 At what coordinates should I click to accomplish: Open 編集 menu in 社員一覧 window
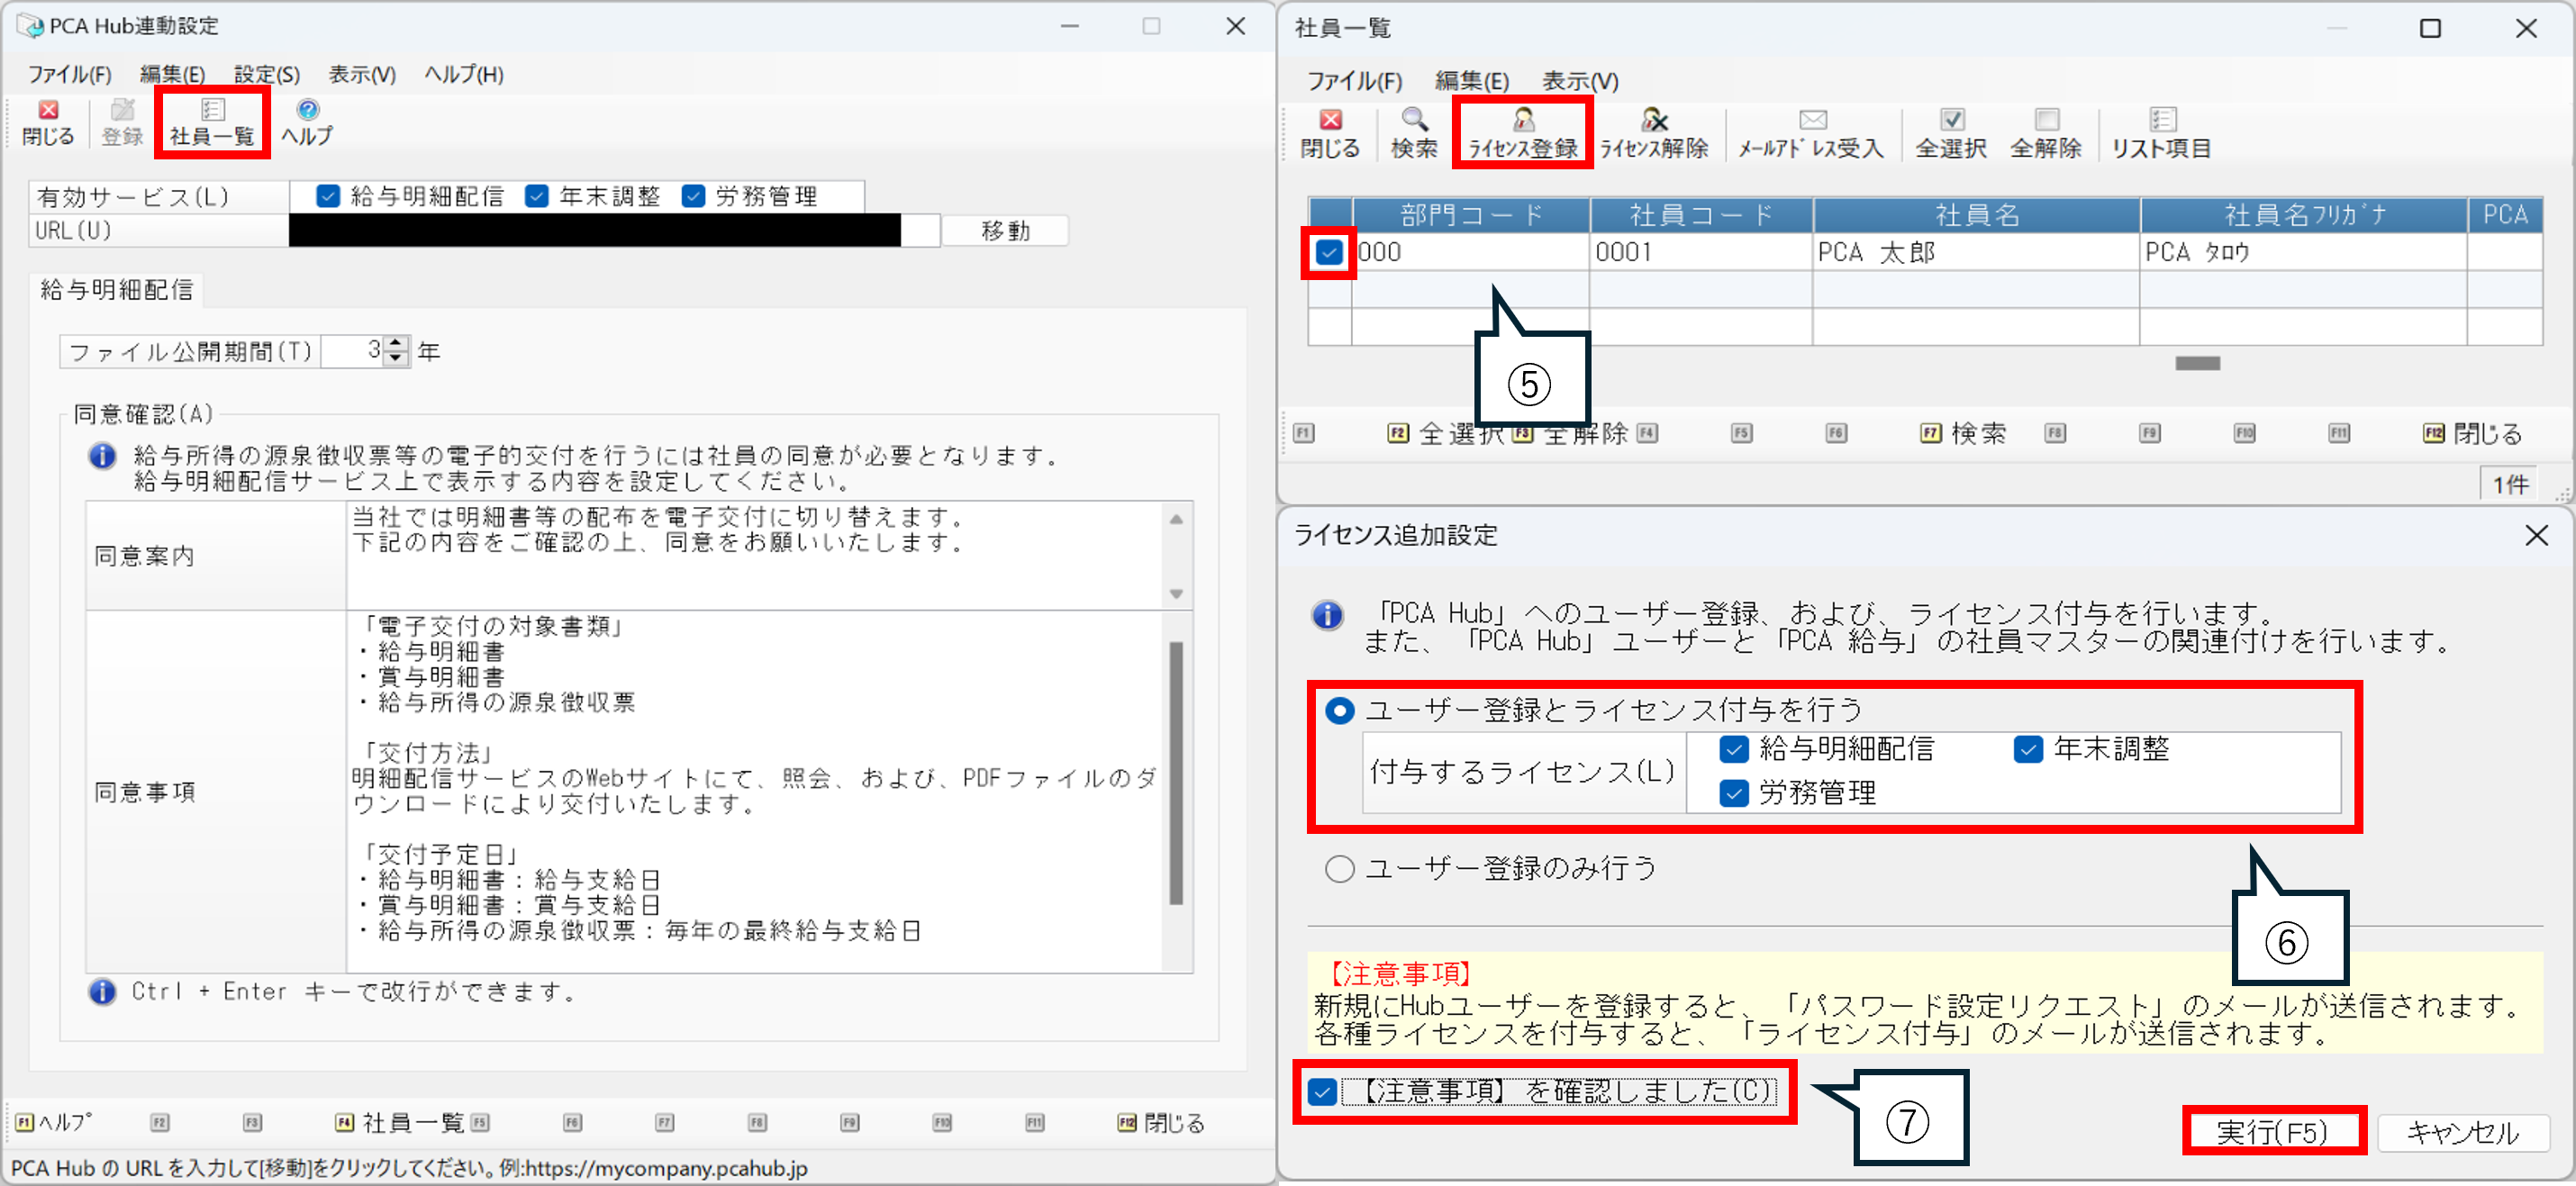[1471, 80]
